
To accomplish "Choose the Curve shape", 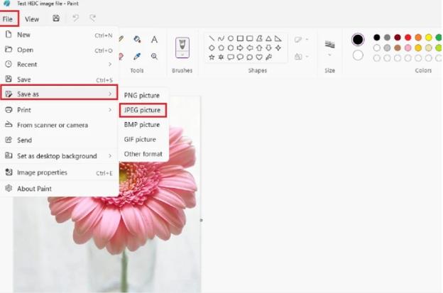I will tap(221, 38).
